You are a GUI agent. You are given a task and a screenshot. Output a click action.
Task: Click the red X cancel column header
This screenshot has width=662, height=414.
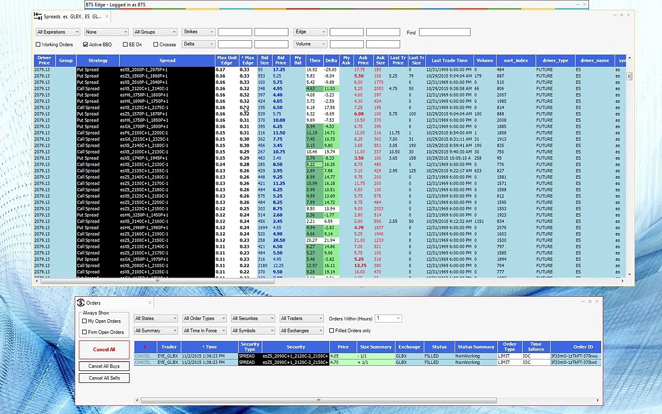pyautogui.click(x=145, y=347)
